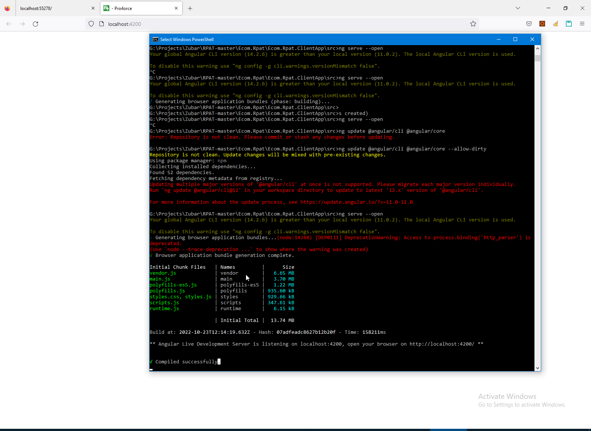Click the teal save extension icon

coord(569,24)
